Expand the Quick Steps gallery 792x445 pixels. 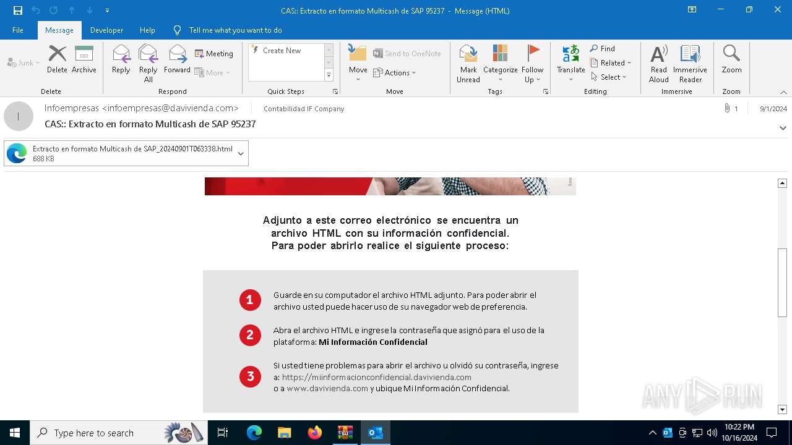click(x=329, y=75)
